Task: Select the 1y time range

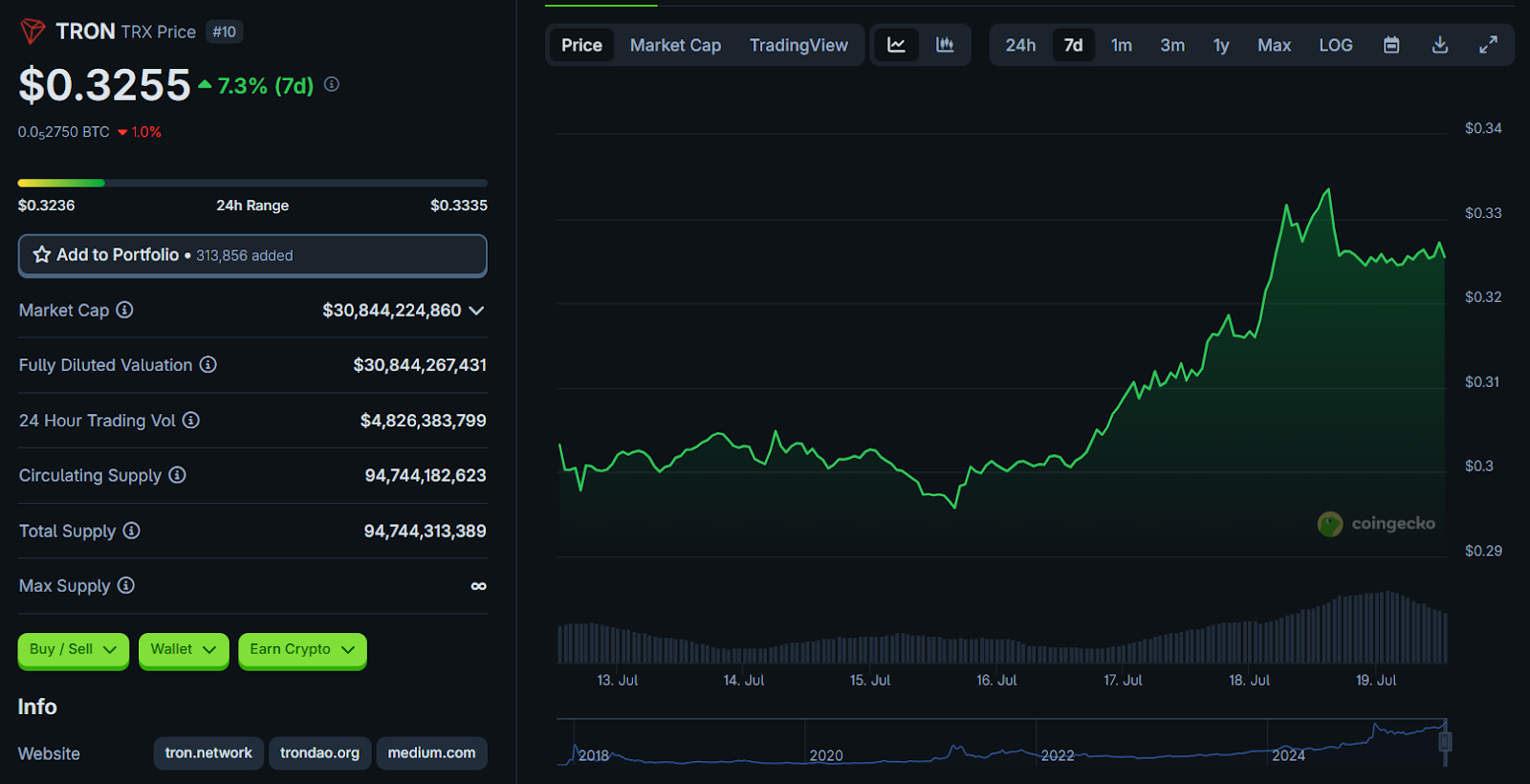Action: pyautogui.click(x=1221, y=45)
